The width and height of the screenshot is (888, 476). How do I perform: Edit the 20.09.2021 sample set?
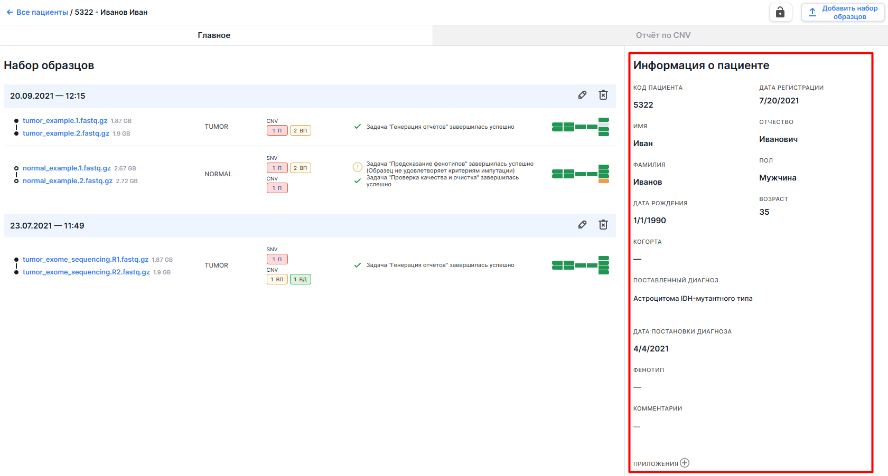582,95
